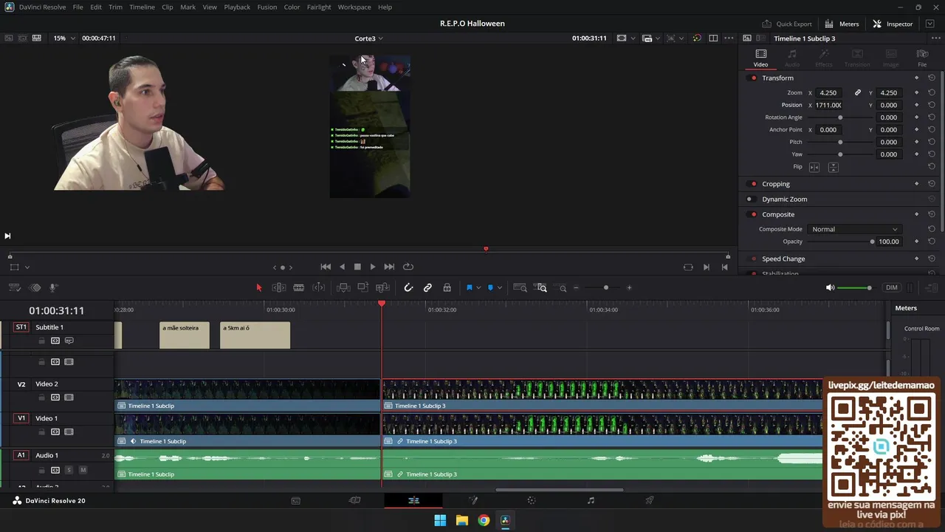Viewport: 945px width, 532px height.
Task: Play the timeline forward
Action: tap(373, 267)
